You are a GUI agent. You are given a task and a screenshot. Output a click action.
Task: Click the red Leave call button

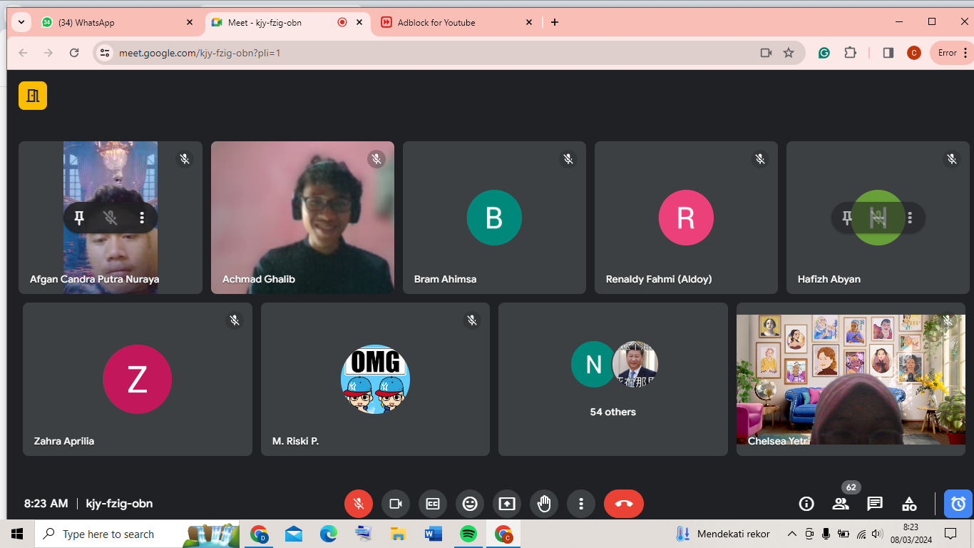(x=623, y=504)
